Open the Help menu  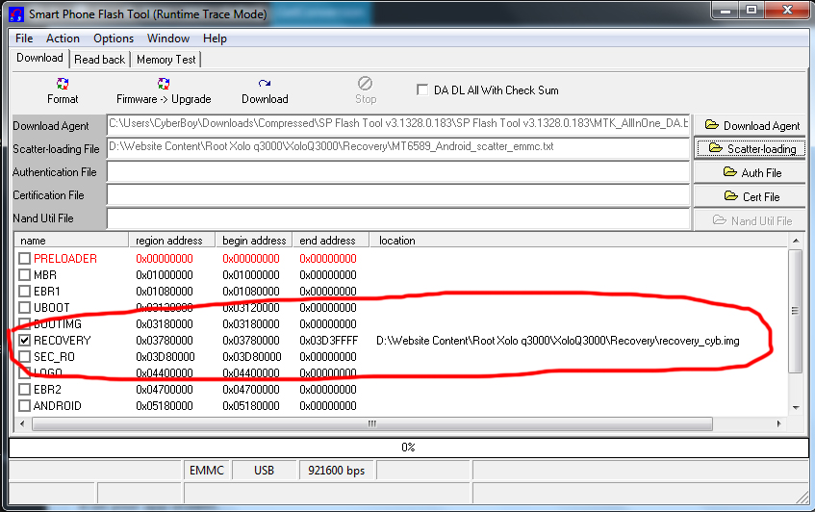[x=215, y=38]
